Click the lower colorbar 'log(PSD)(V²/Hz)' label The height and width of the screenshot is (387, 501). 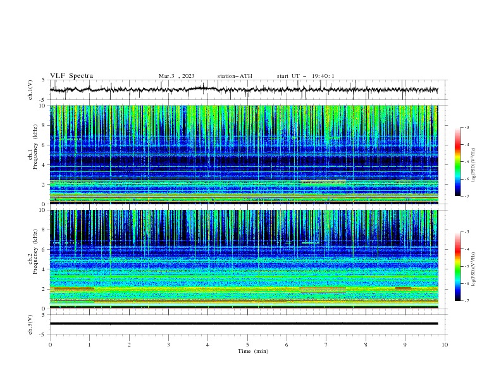click(474, 269)
